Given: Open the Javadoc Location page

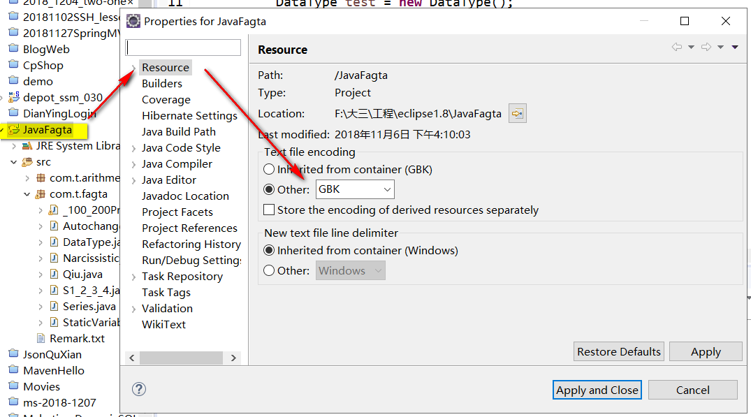Looking at the screenshot, I should 185,196.
